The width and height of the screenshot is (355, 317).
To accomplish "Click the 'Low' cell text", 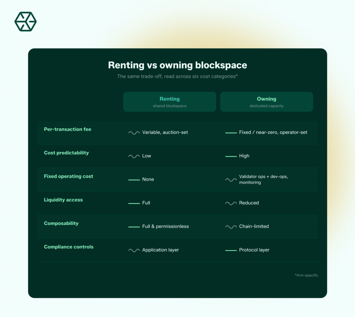I will [x=147, y=156].
